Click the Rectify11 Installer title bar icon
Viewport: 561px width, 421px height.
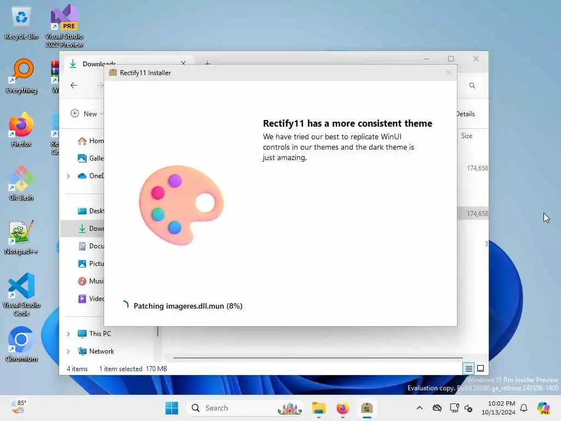pyautogui.click(x=113, y=73)
